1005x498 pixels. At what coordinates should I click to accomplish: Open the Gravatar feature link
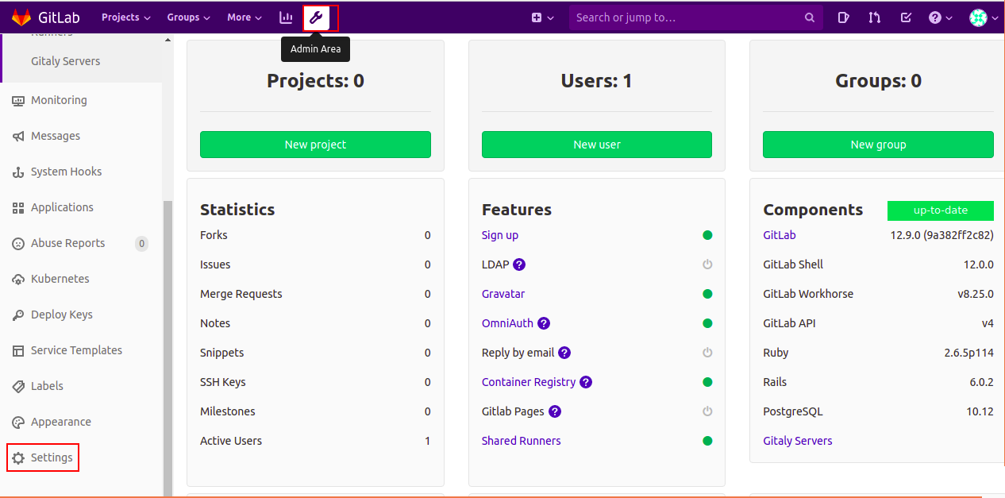[503, 294]
